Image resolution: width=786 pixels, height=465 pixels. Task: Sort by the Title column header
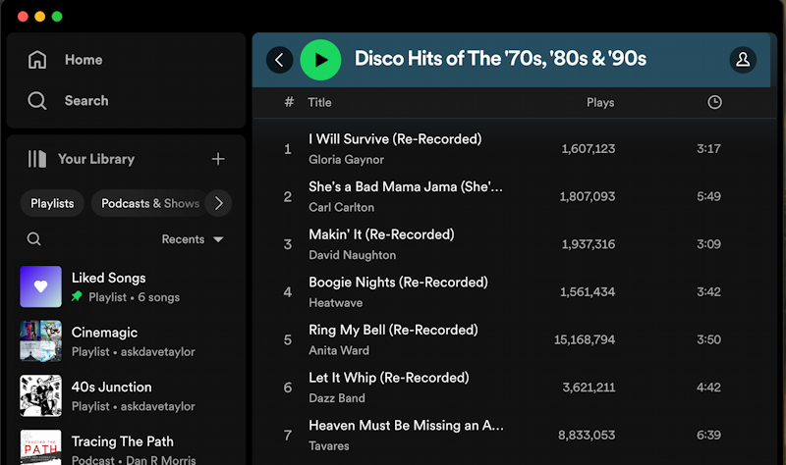coord(319,102)
